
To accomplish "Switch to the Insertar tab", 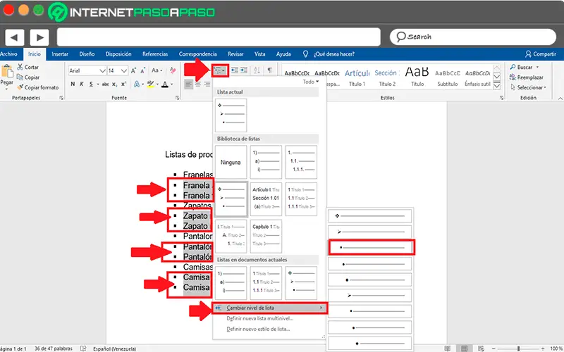I will pos(60,54).
